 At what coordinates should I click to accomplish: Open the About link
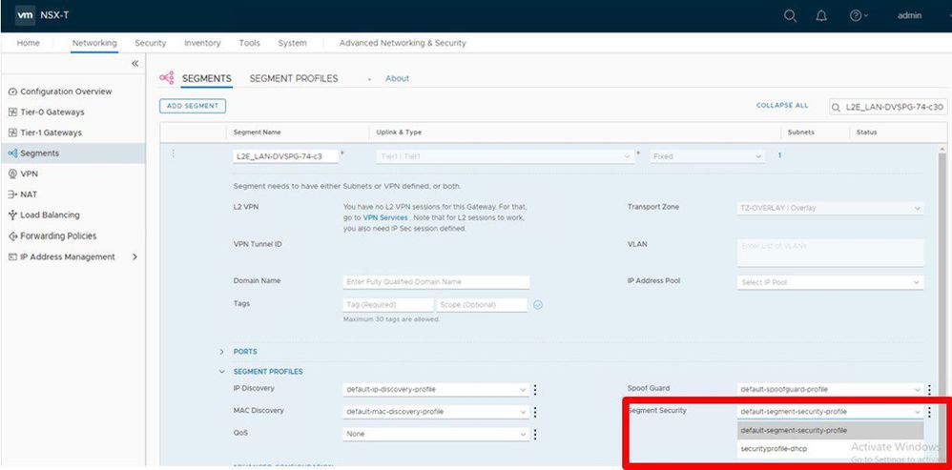(x=397, y=79)
